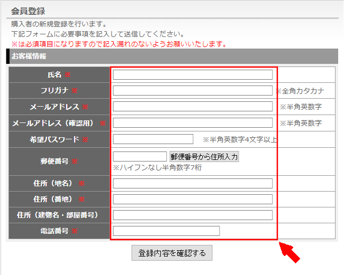Focus the 郵便番号 postal code field
The width and height of the screenshot is (344, 275).
140,157
